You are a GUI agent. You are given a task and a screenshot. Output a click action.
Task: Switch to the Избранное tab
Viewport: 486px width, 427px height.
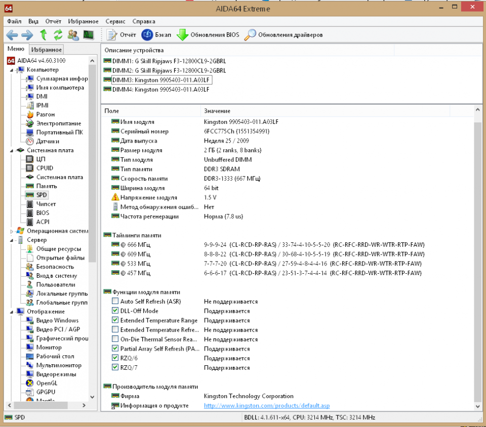pos(46,50)
